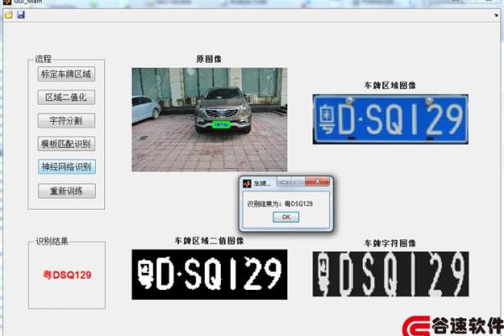This screenshot has width=504, height=336.
Task: Click the binarized black-white plate image
Action: pyautogui.click(x=209, y=275)
